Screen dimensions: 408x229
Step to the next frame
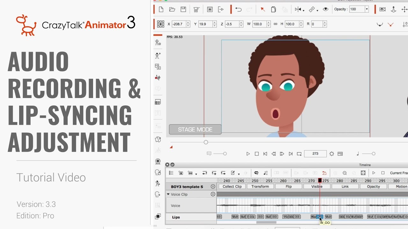pos(282,154)
